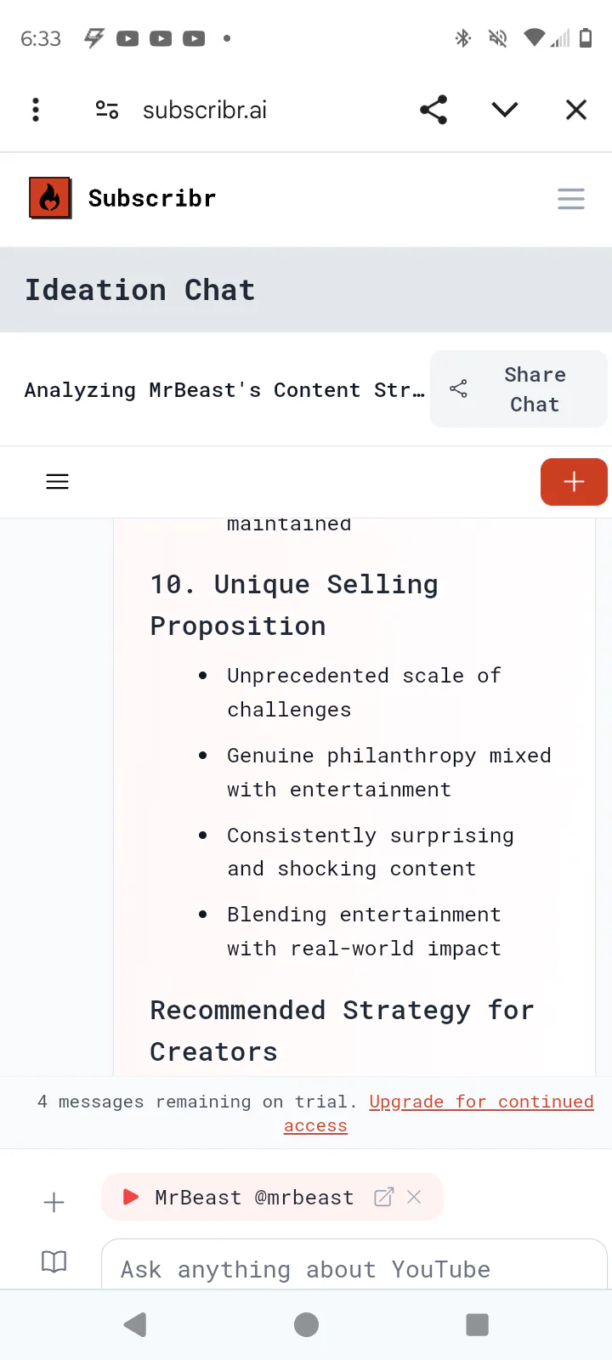Open browser three-dot options menu
Screen dimensions: 612x1360
pyautogui.click(x=36, y=110)
